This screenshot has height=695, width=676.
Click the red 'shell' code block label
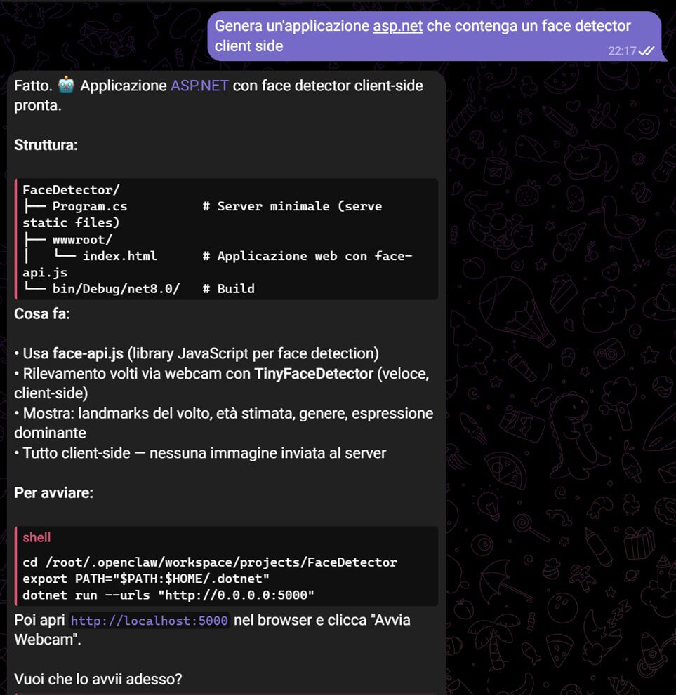37,538
